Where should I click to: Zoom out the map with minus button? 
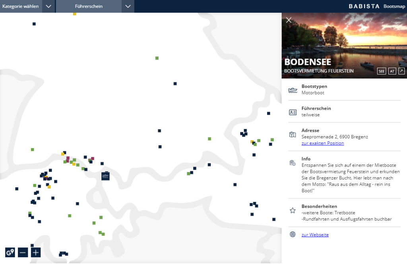click(x=23, y=252)
